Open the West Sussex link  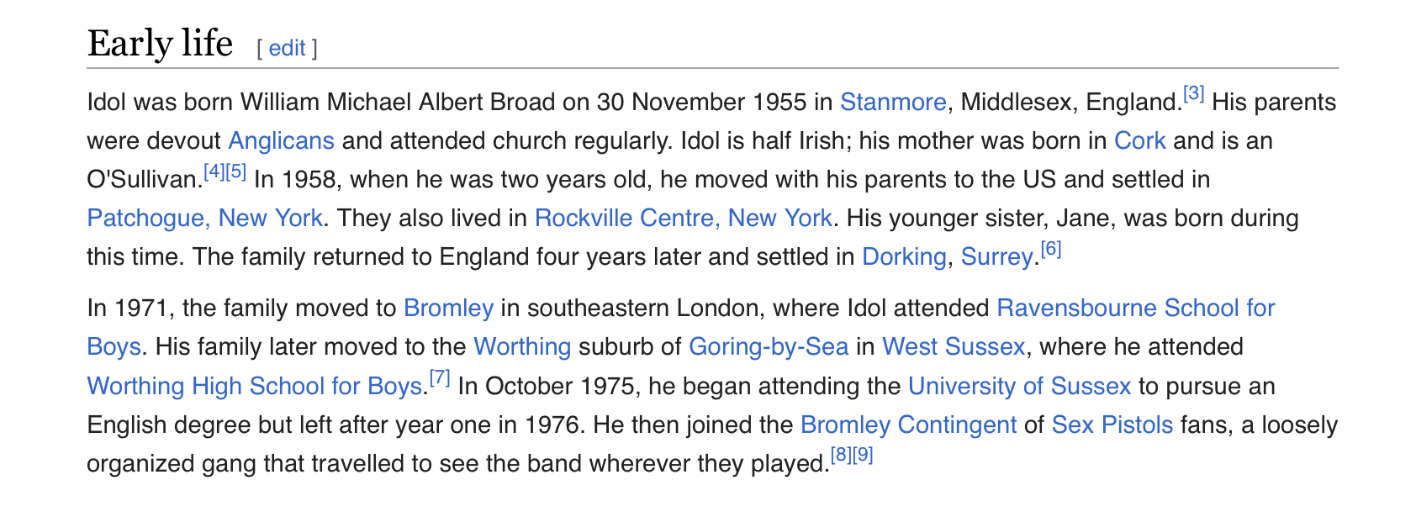point(954,347)
